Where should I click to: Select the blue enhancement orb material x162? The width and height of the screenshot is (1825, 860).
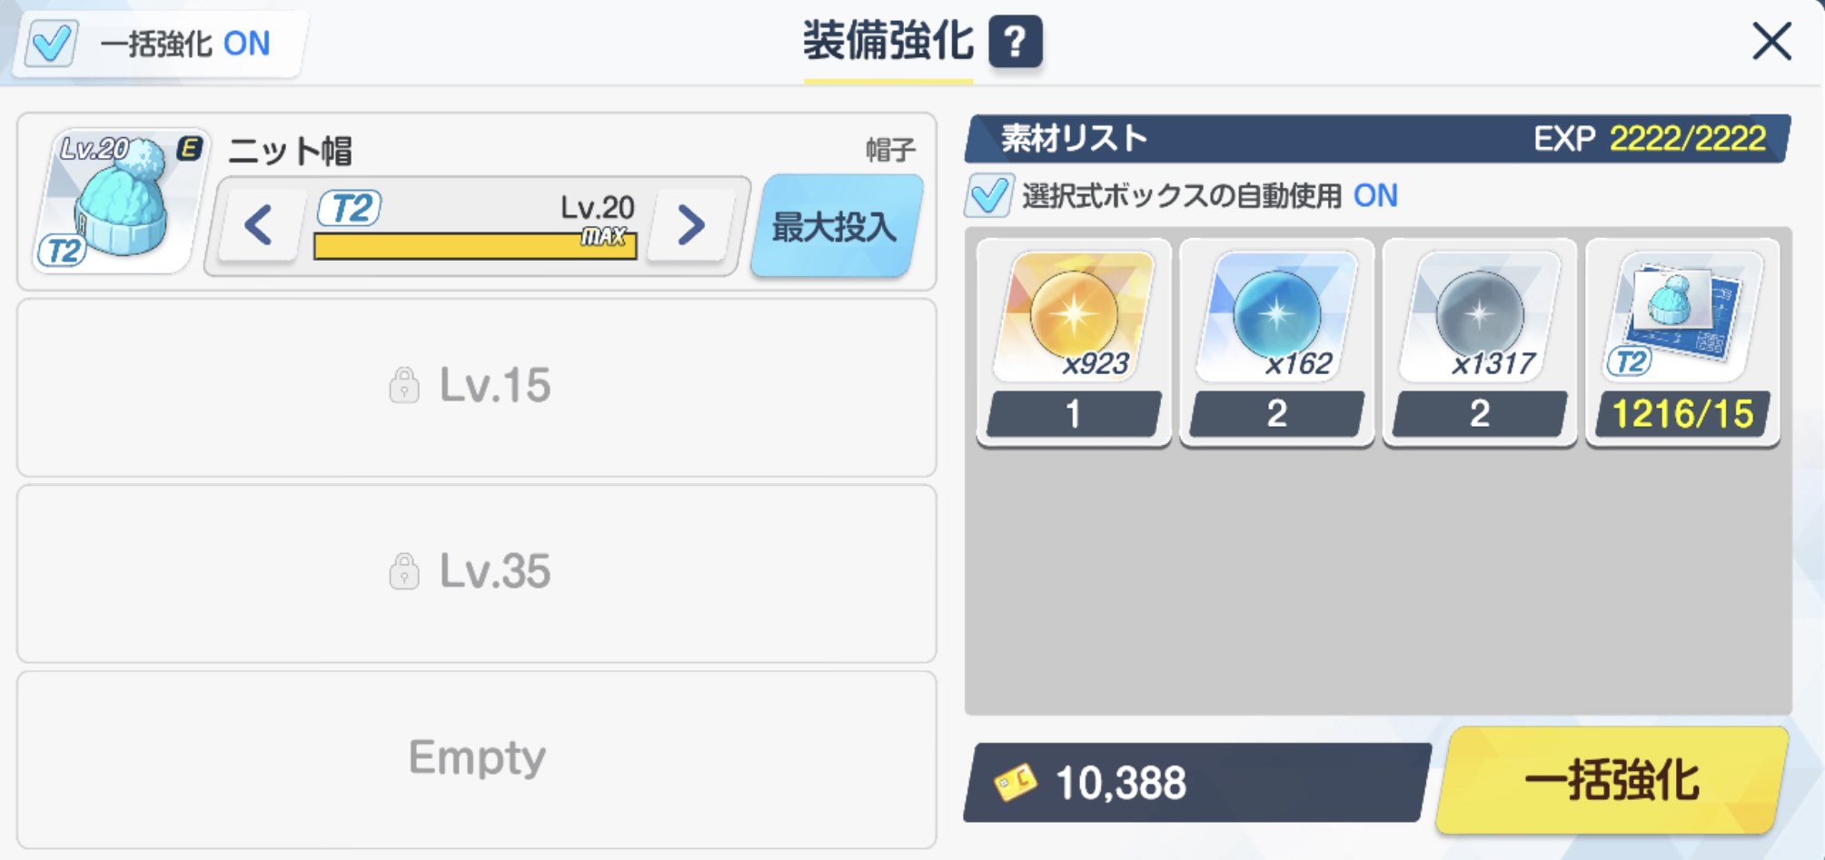[x=1275, y=322]
